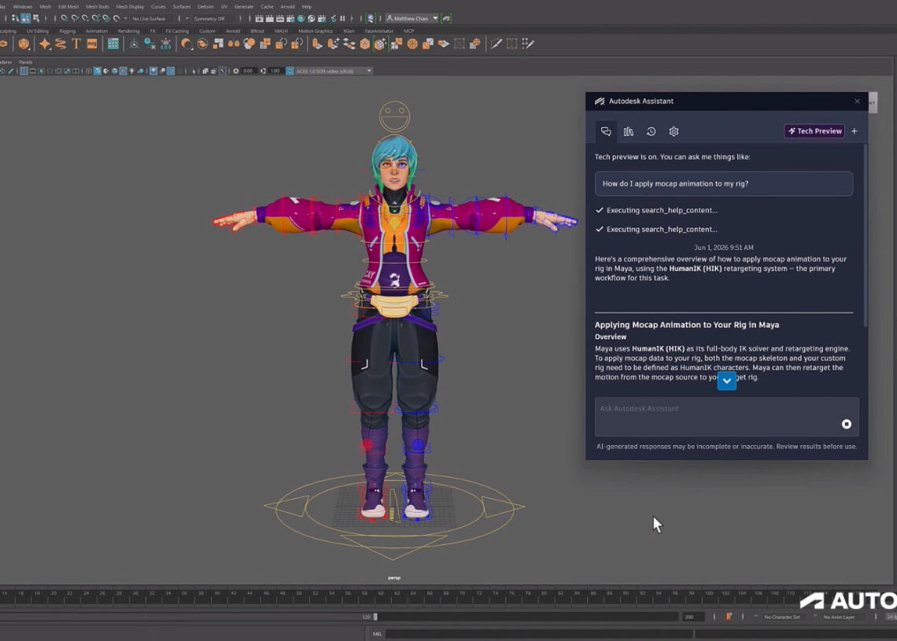Open the viewport Panels menu
Image resolution: width=897 pixels, height=641 pixels.
coord(26,62)
